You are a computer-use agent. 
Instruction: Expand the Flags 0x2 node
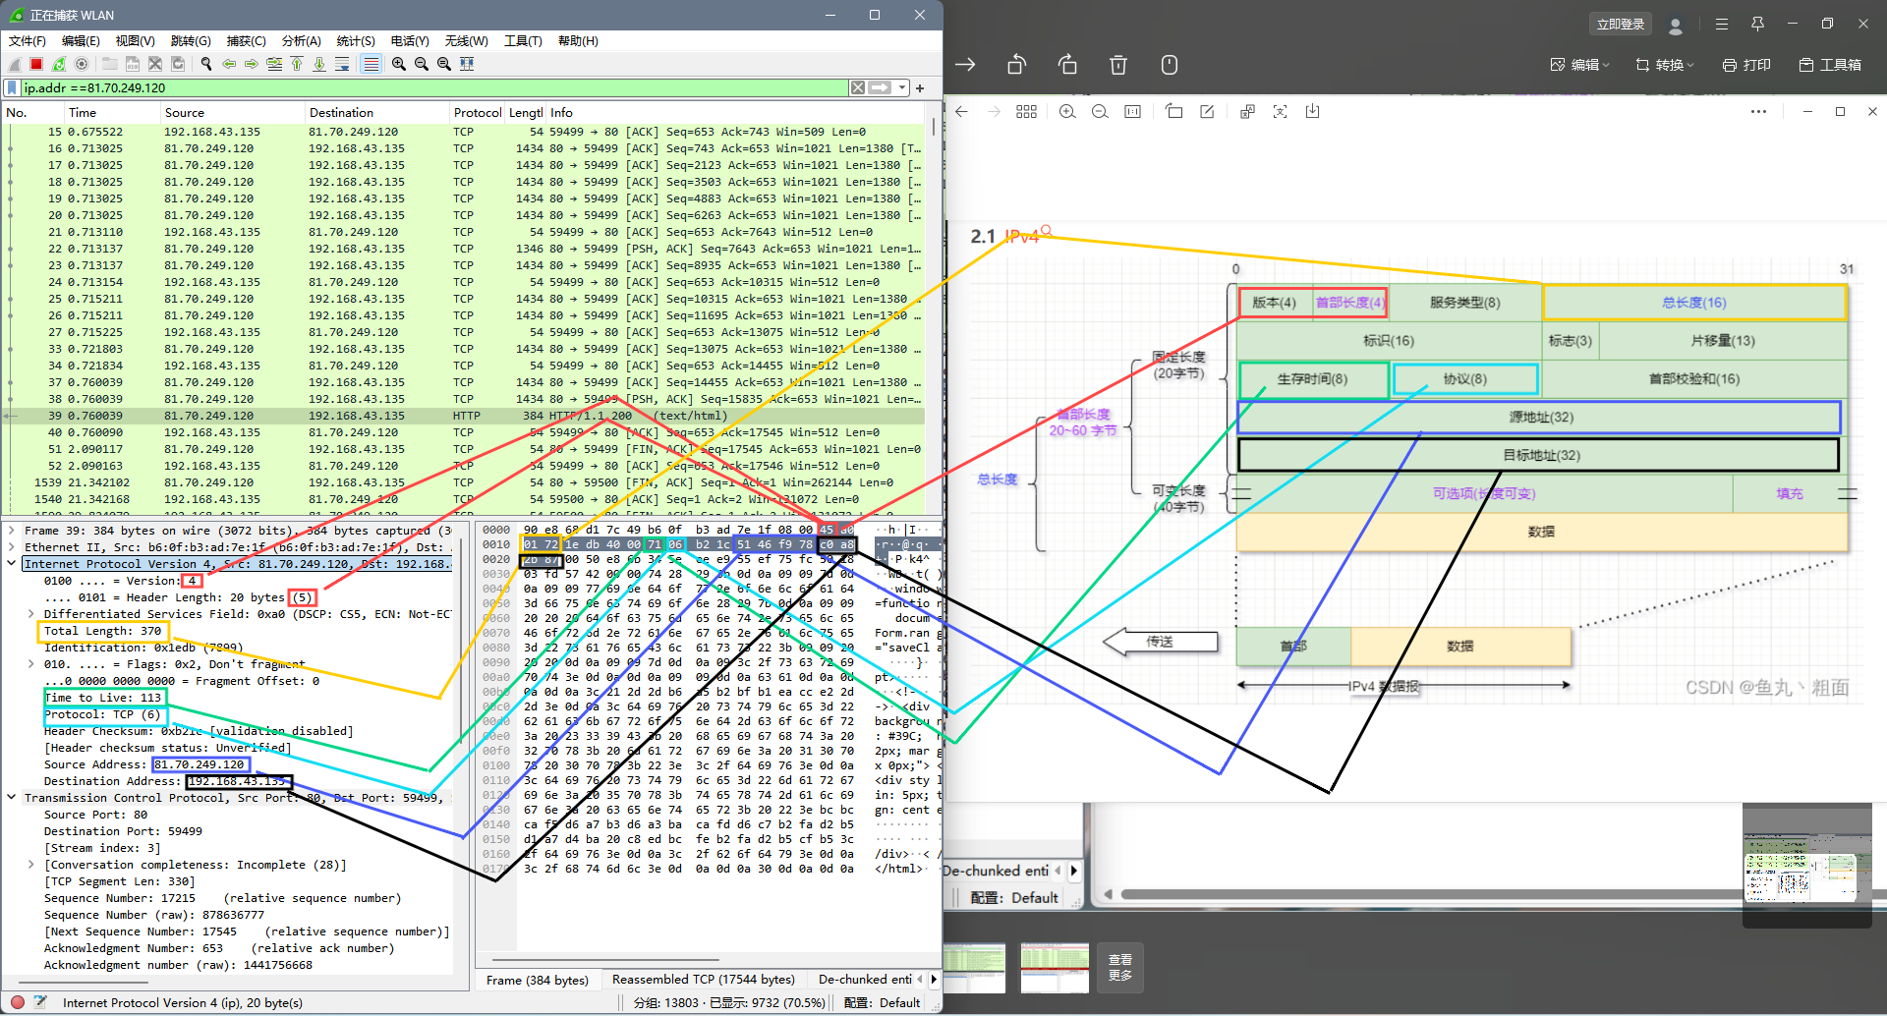[31, 664]
